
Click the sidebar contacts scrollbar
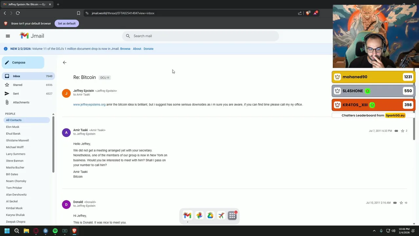[x=53, y=144]
